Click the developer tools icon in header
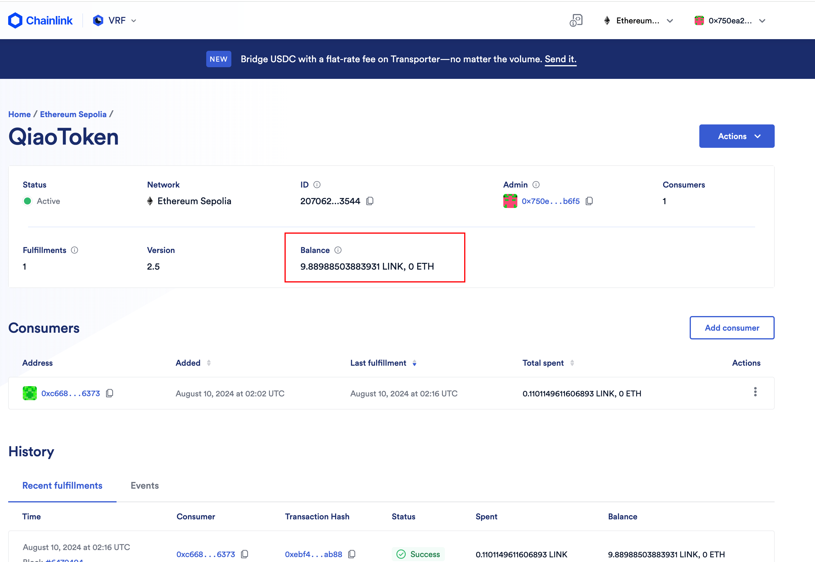815x562 pixels. click(x=576, y=20)
